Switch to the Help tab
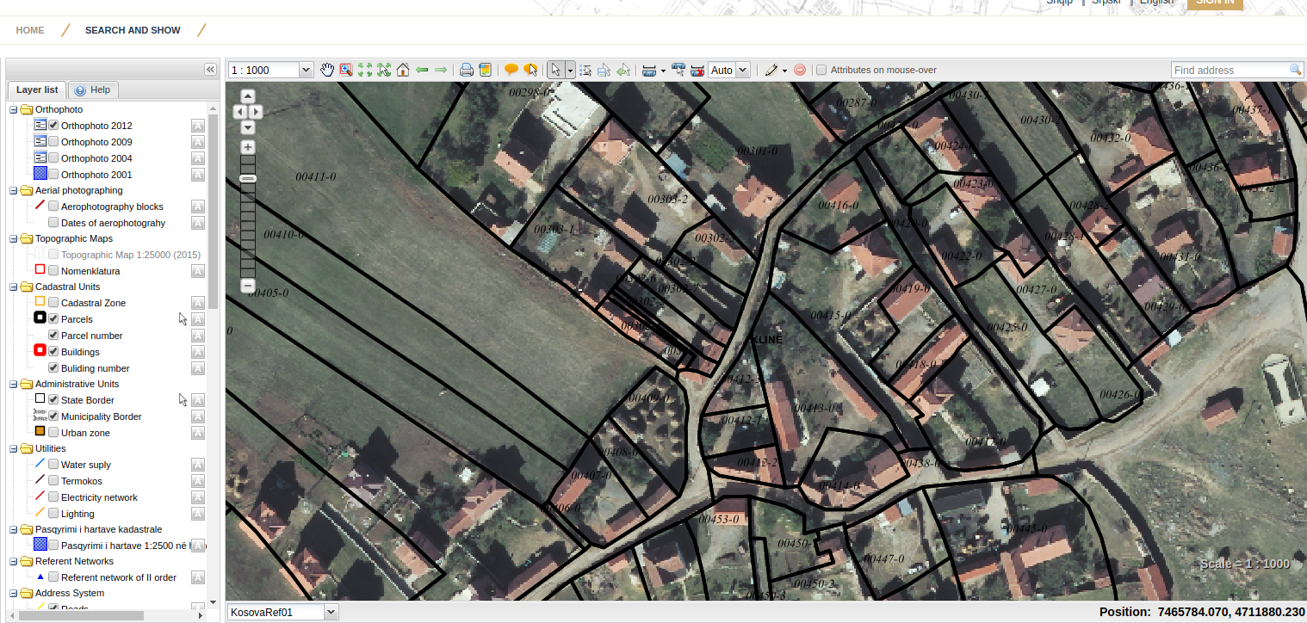The width and height of the screenshot is (1307, 623). pyautogui.click(x=92, y=89)
